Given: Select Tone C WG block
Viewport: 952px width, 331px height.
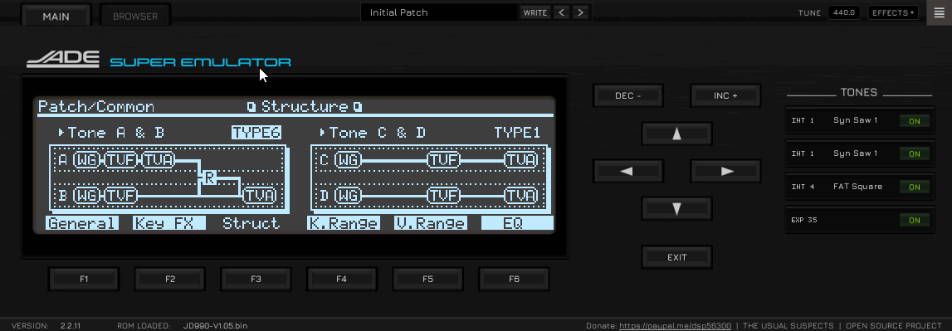Looking at the screenshot, I should tap(349, 160).
